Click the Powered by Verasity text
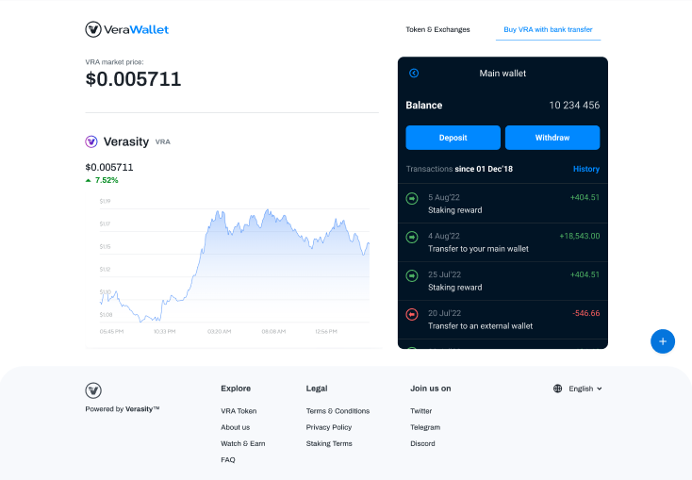The image size is (692, 480). click(123, 409)
